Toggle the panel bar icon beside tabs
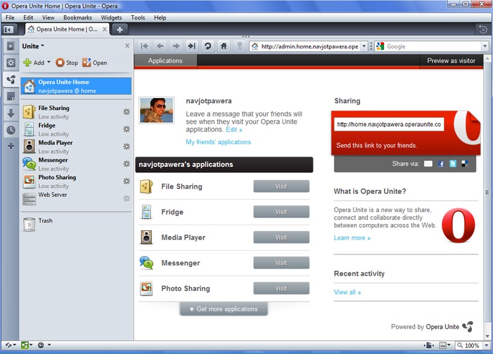The image size is (493, 354). (8, 29)
